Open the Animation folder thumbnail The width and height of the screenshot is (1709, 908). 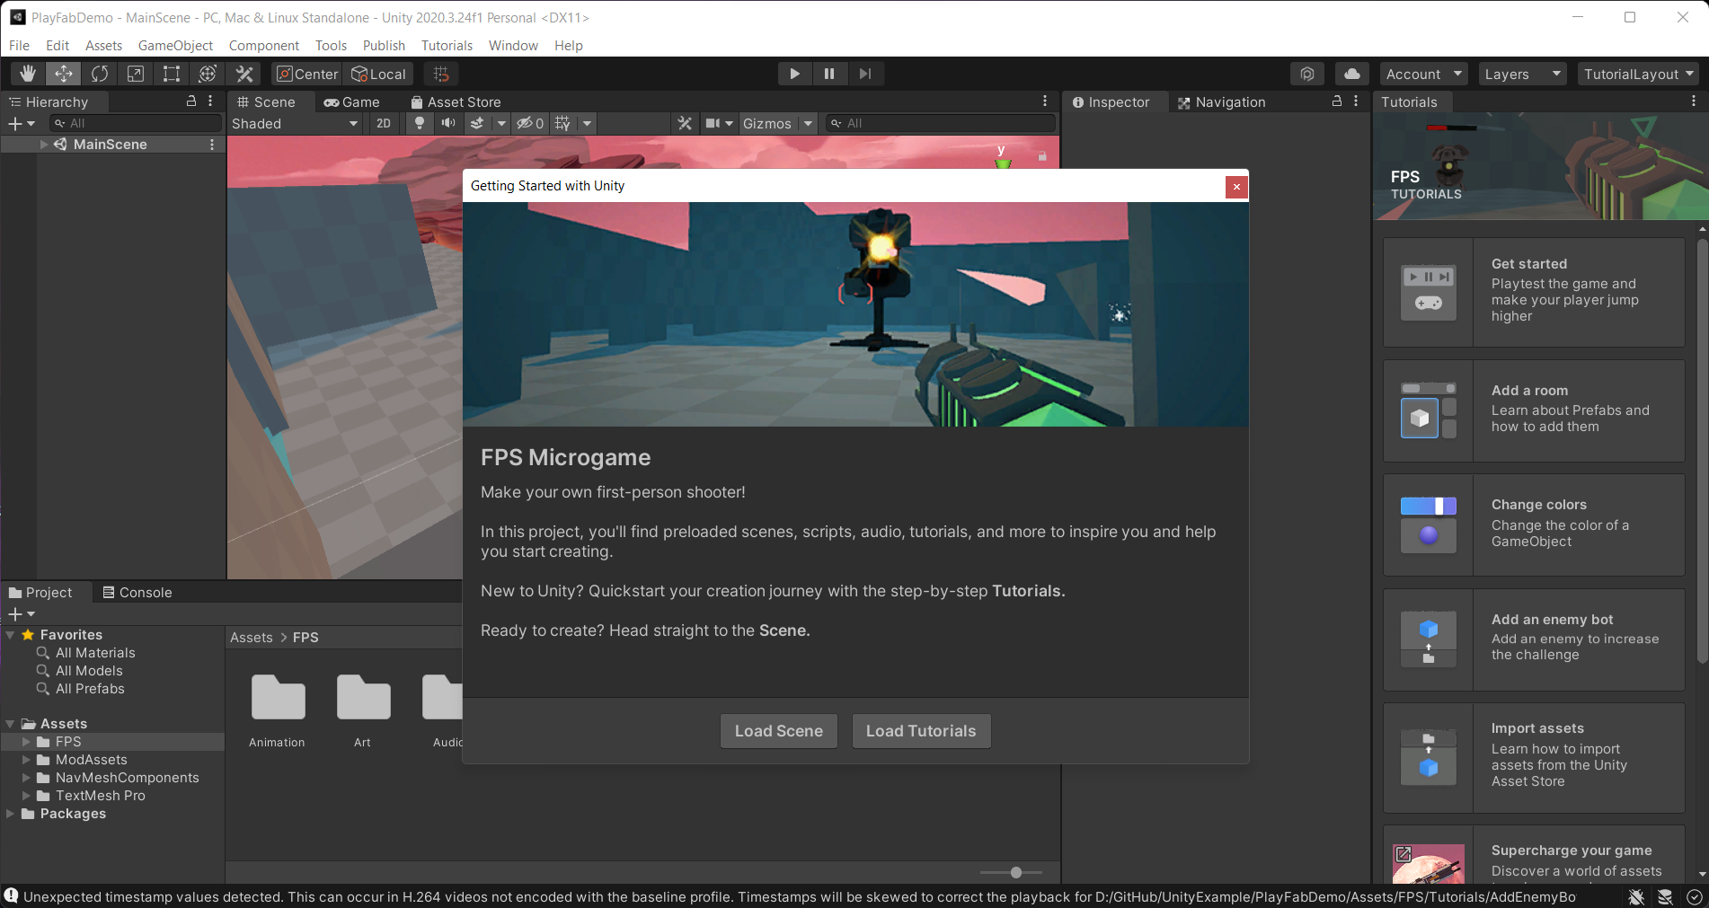point(278,698)
